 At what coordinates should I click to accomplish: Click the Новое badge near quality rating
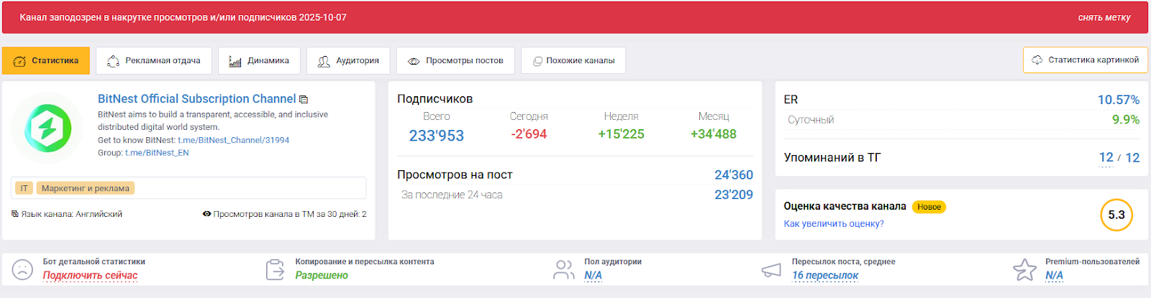929,207
